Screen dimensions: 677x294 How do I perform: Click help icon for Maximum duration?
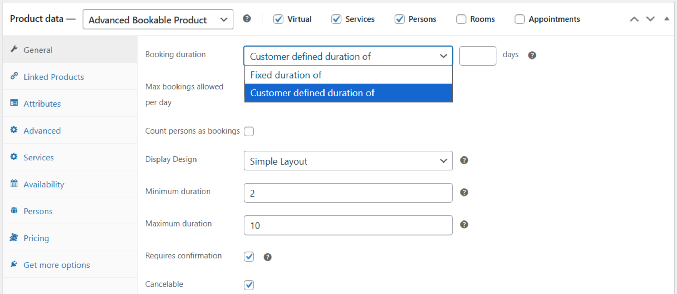click(x=464, y=225)
